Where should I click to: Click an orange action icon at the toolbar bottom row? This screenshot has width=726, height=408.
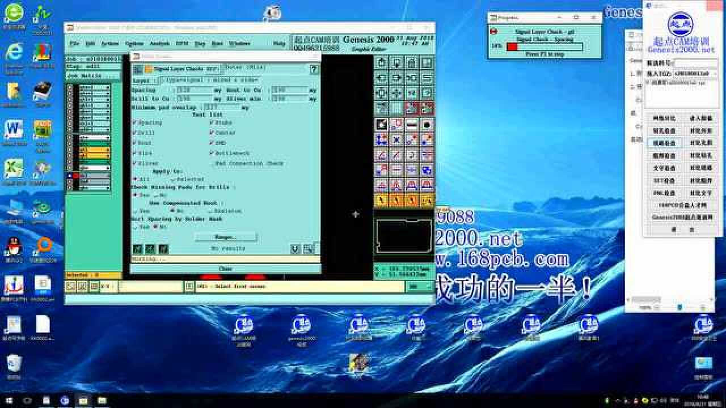(x=381, y=199)
